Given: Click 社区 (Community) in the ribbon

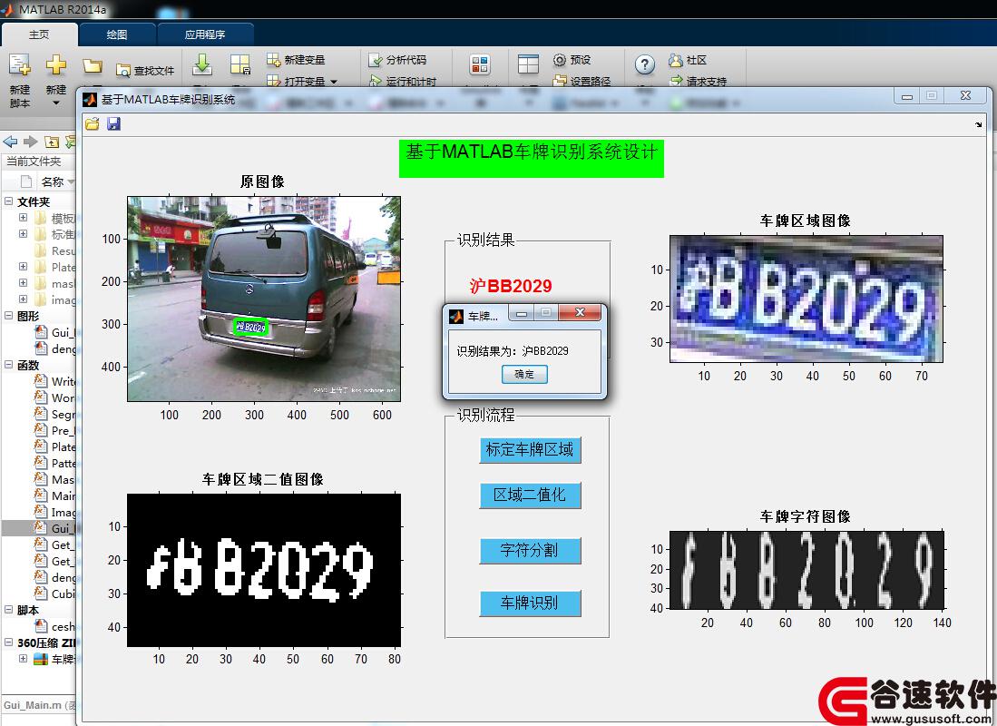Looking at the screenshot, I should coord(688,60).
